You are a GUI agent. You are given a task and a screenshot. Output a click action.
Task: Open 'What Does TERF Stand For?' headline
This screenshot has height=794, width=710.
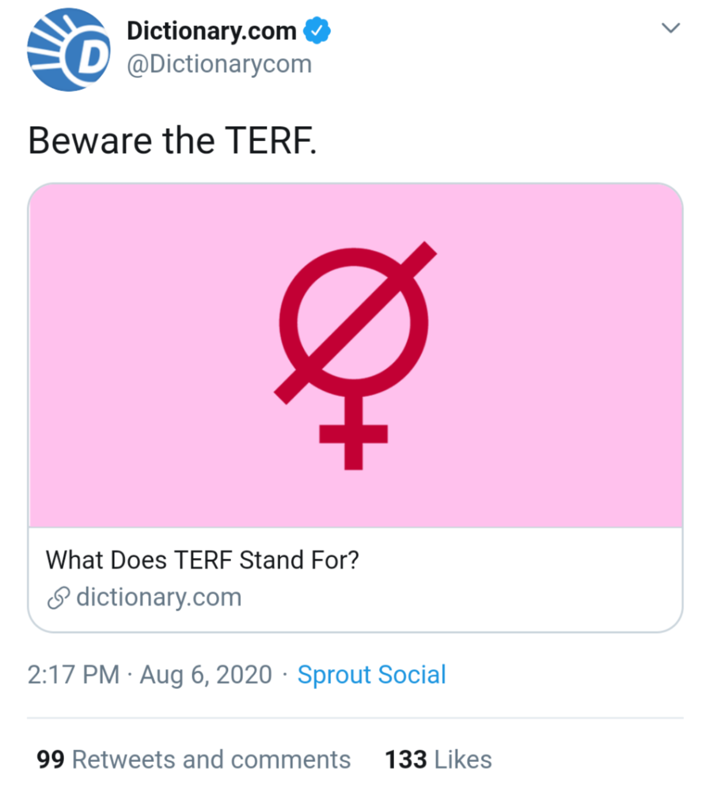click(x=202, y=560)
